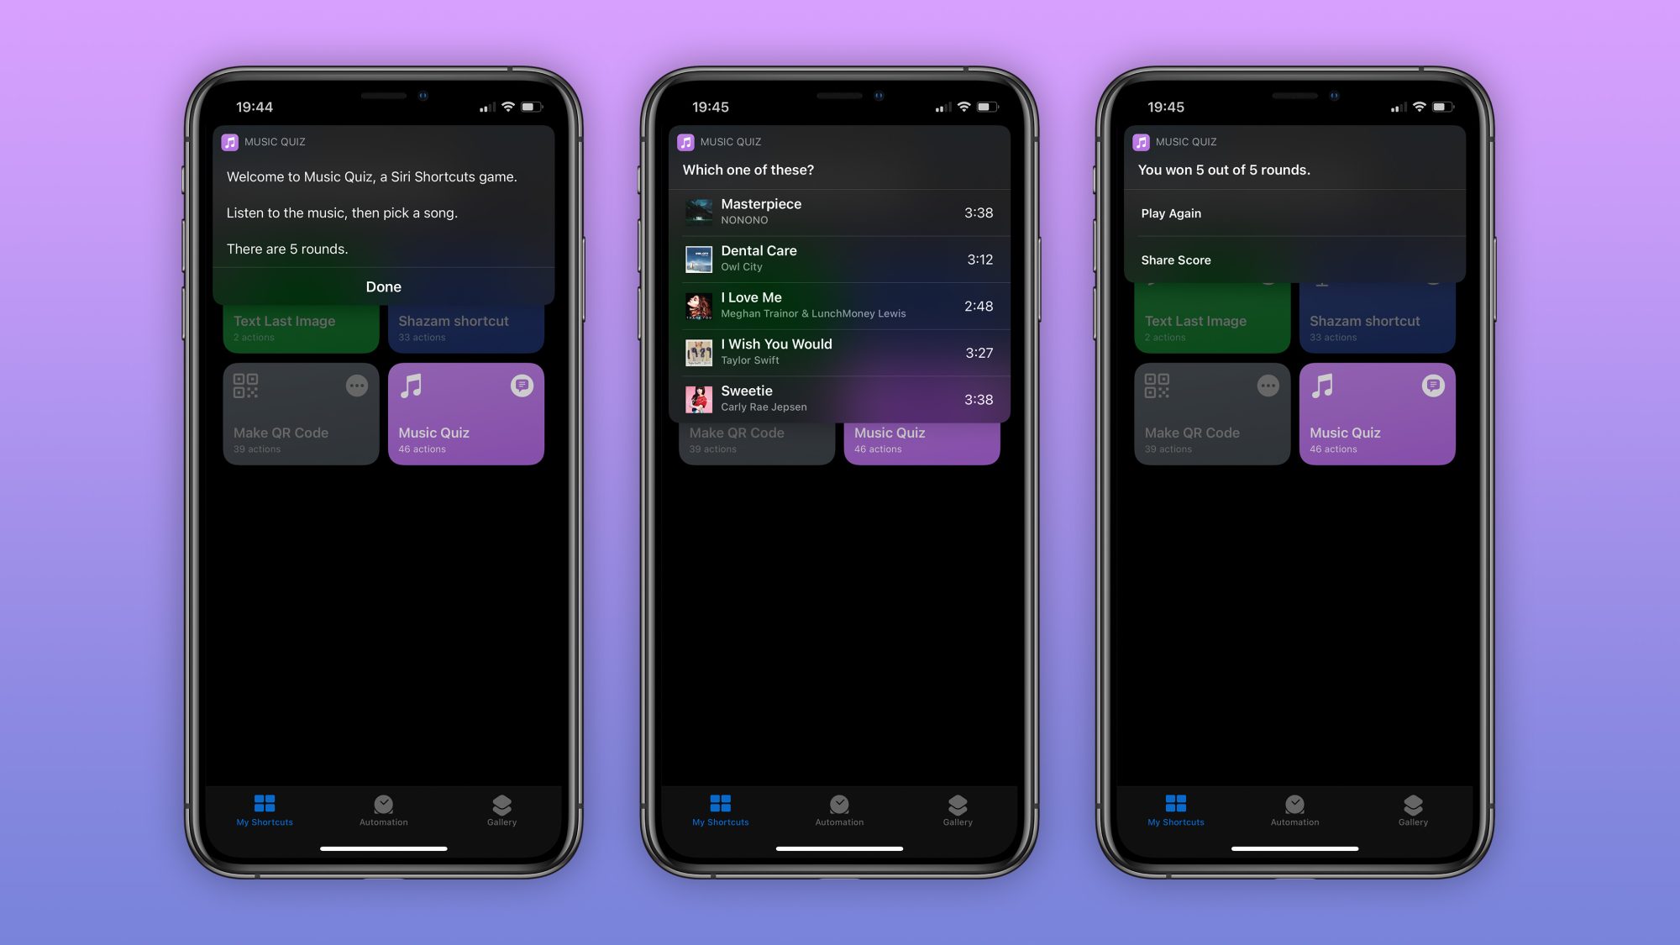This screenshot has width=1680, height=945.
Task: Select Sweetie by Carly Rae Jepsen
Action: (840, 398)
